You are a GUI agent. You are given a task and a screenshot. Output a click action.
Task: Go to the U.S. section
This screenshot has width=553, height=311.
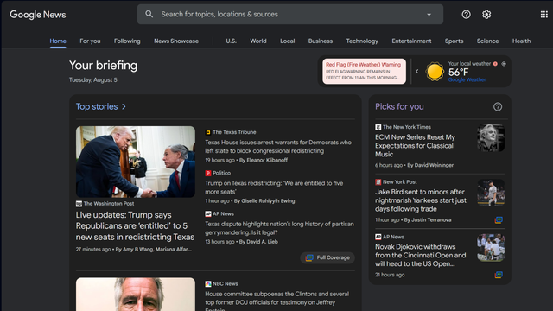(x=231, y=41)
